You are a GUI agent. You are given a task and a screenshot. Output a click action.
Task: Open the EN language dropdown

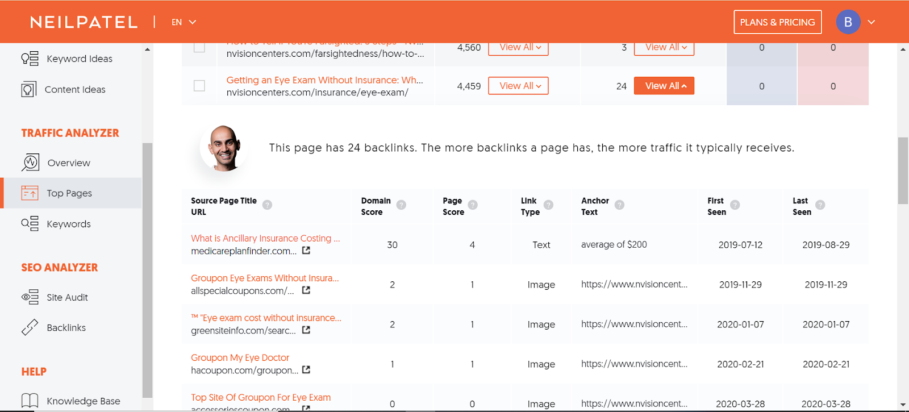pyautogui.click(x=184, y=22)
